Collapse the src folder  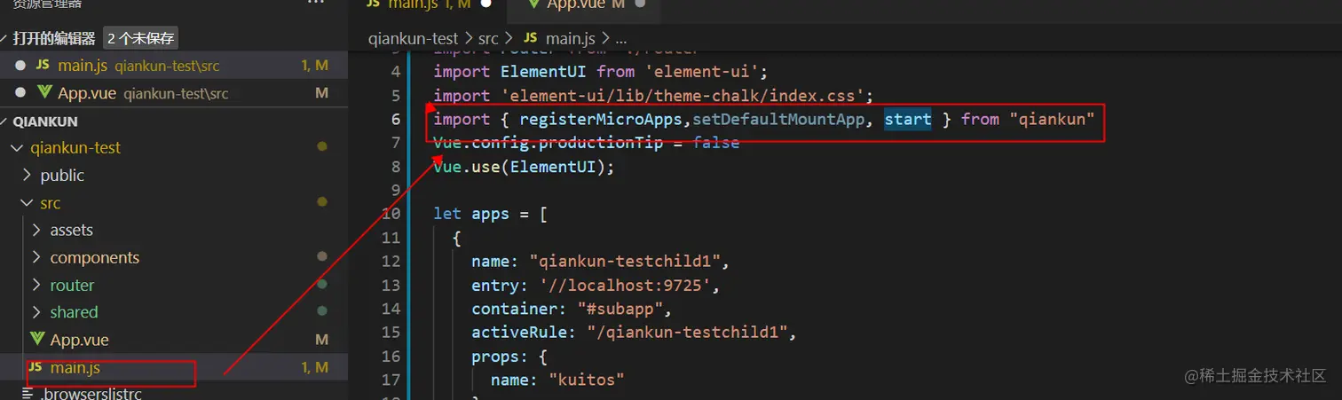[x=27, y=203]
